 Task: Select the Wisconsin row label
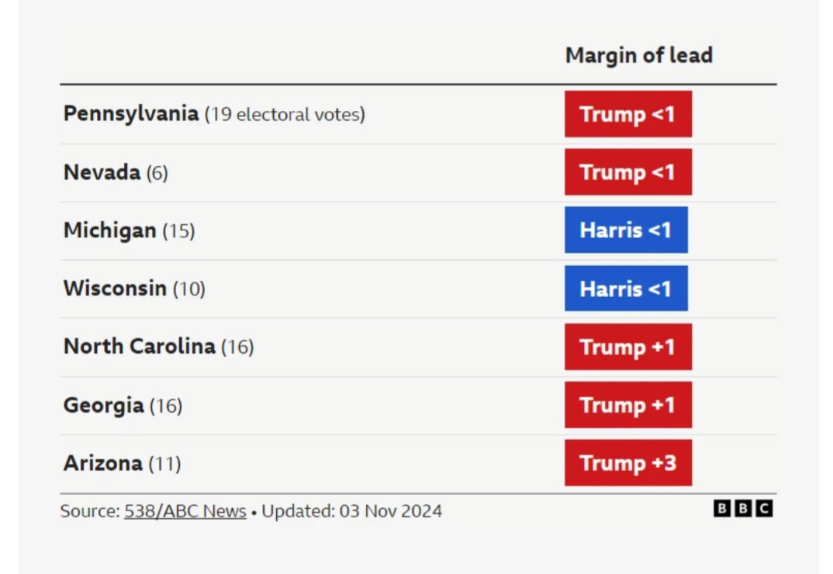(134, 288)
